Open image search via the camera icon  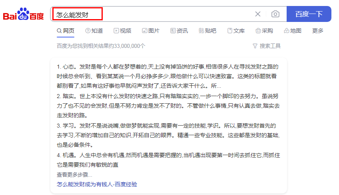tap(275, 14)
